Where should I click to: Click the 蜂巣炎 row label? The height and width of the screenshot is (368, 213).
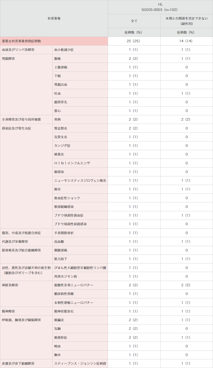(80, 154)
